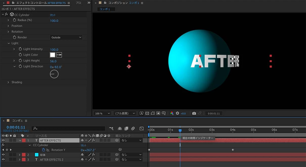Click Radius value 100.0
The width and height of the screenshot is (306, 167).
tap(54, 21)
